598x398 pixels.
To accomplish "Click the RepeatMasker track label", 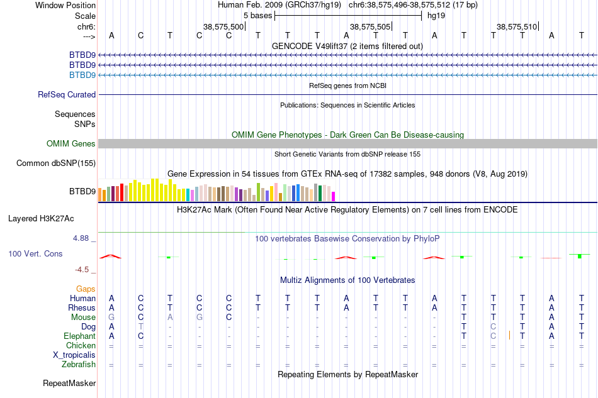I will (x=69, y=383).
